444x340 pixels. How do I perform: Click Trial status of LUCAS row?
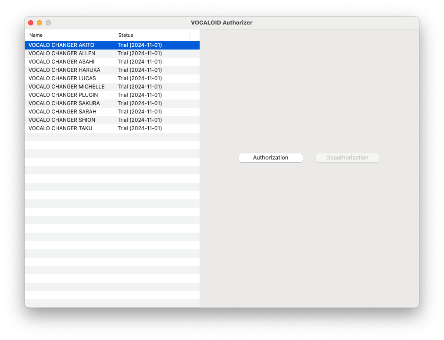pyautogui.click(x=140, y=78)
